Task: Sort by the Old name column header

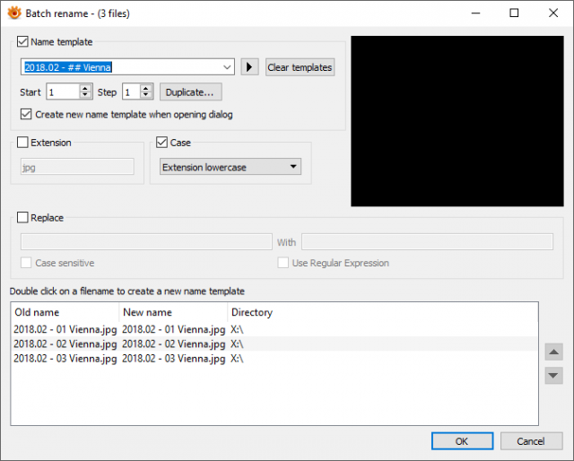Action: pos(65,312)
